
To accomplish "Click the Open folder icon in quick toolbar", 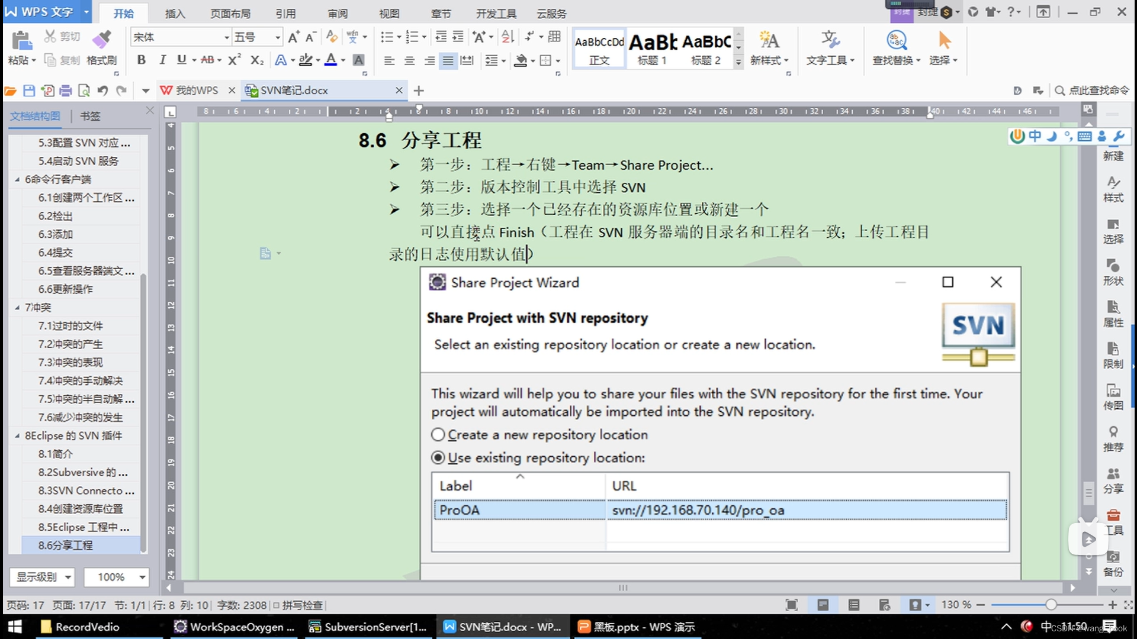I will [10, 91].
